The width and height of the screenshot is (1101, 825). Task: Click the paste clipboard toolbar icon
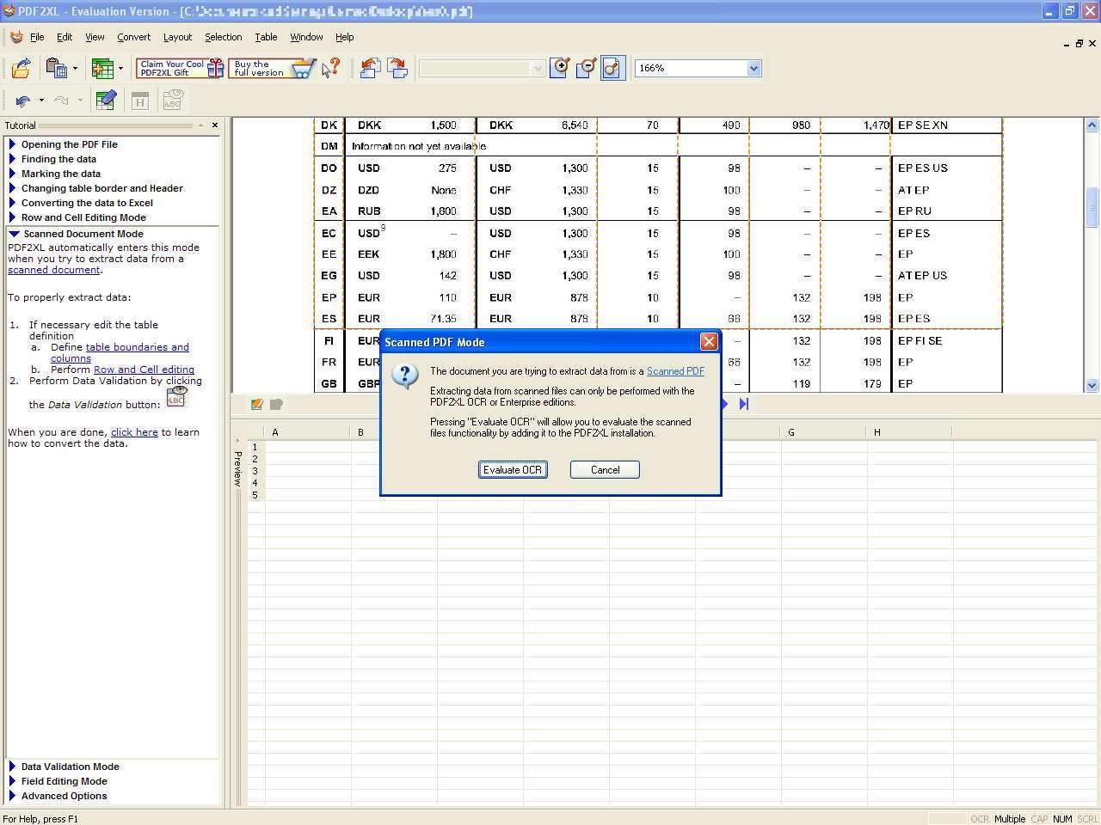(x=57, y=68)
